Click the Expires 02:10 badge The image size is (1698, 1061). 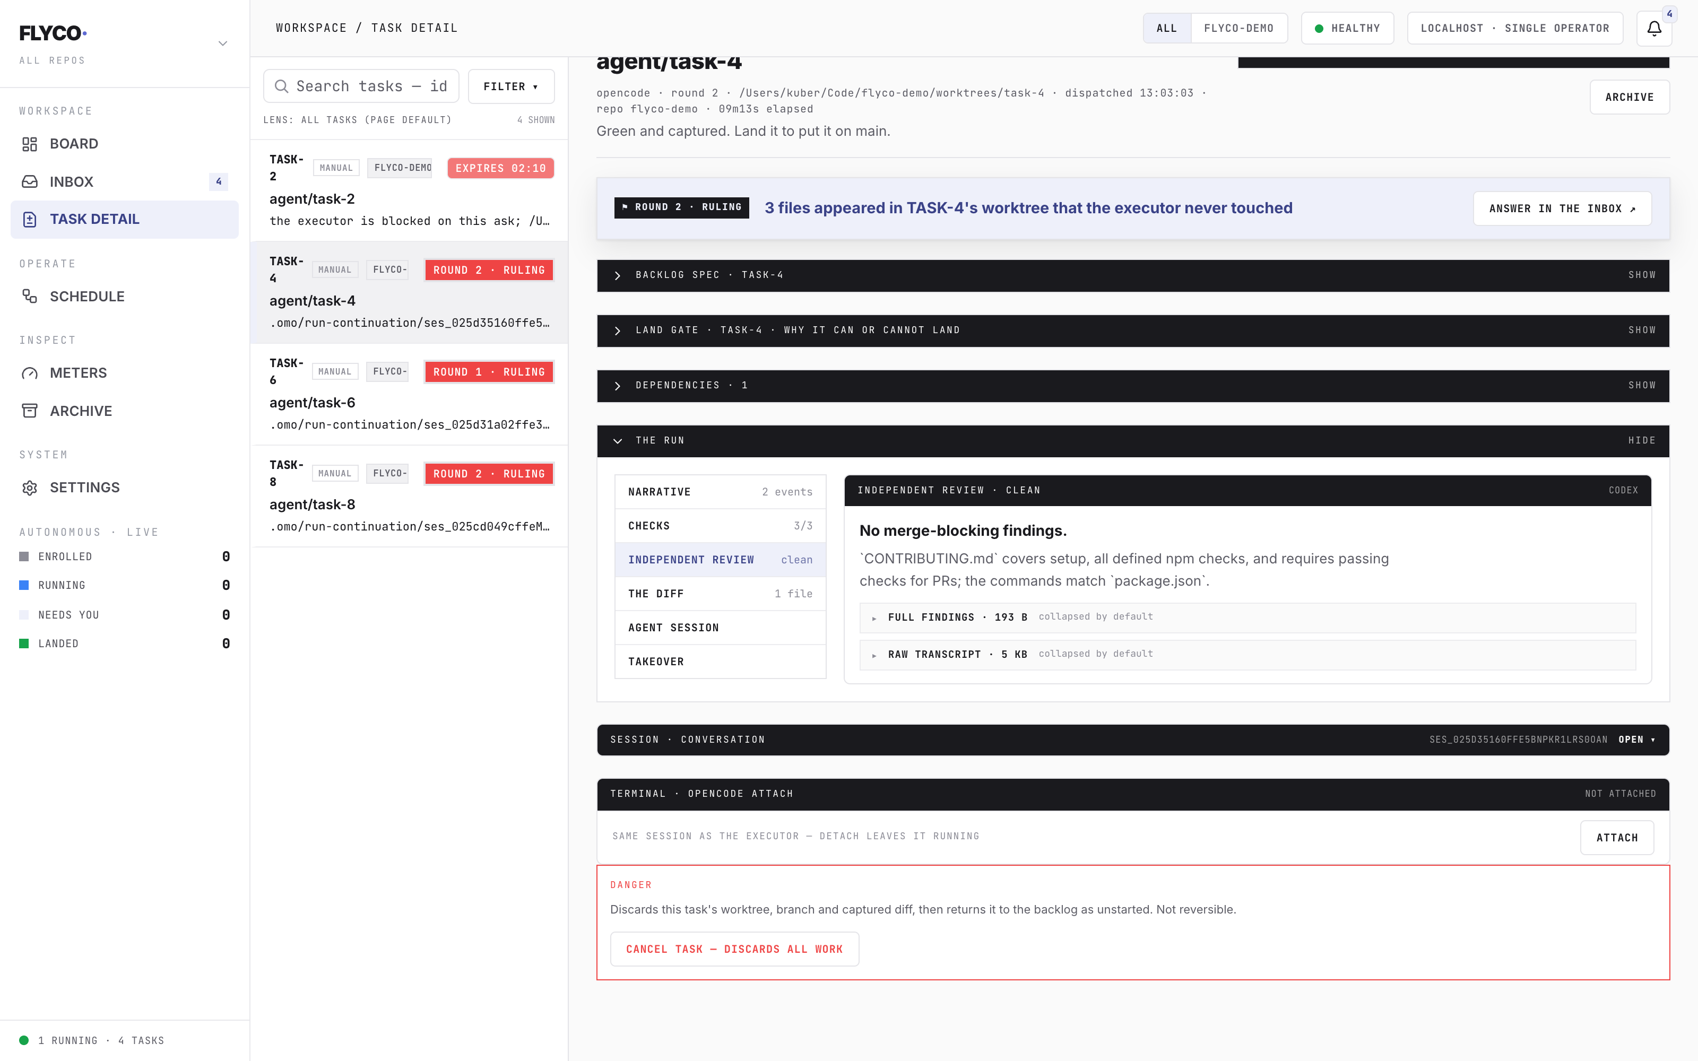[x=500, y=168]
